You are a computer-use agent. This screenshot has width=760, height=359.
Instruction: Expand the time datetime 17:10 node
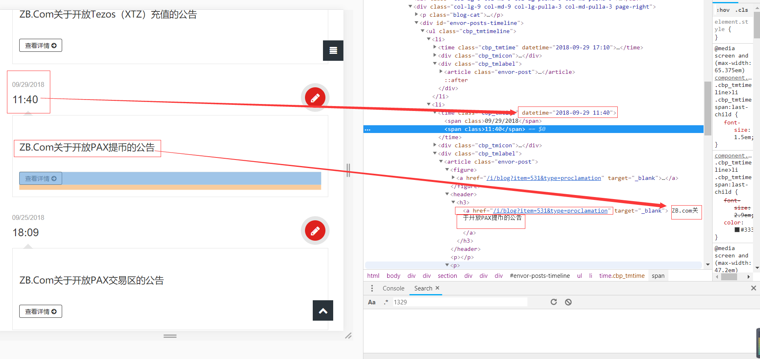435,47
